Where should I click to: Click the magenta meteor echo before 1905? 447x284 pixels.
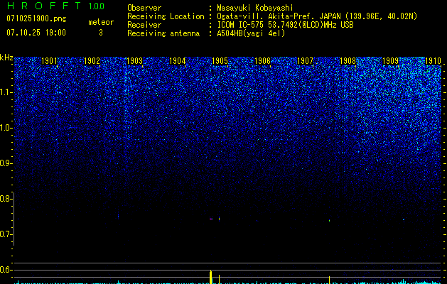[x=211, y=219]
